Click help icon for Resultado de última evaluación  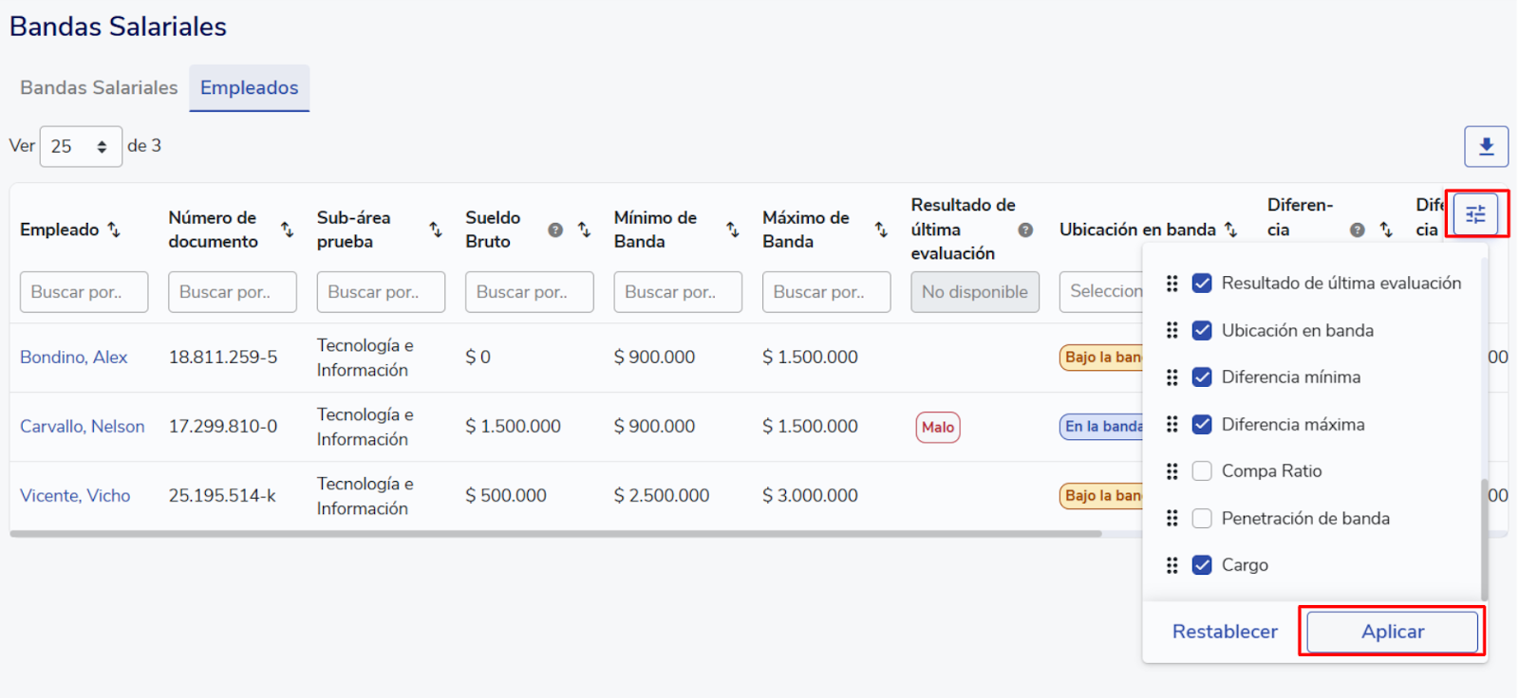coord(1025,230)
